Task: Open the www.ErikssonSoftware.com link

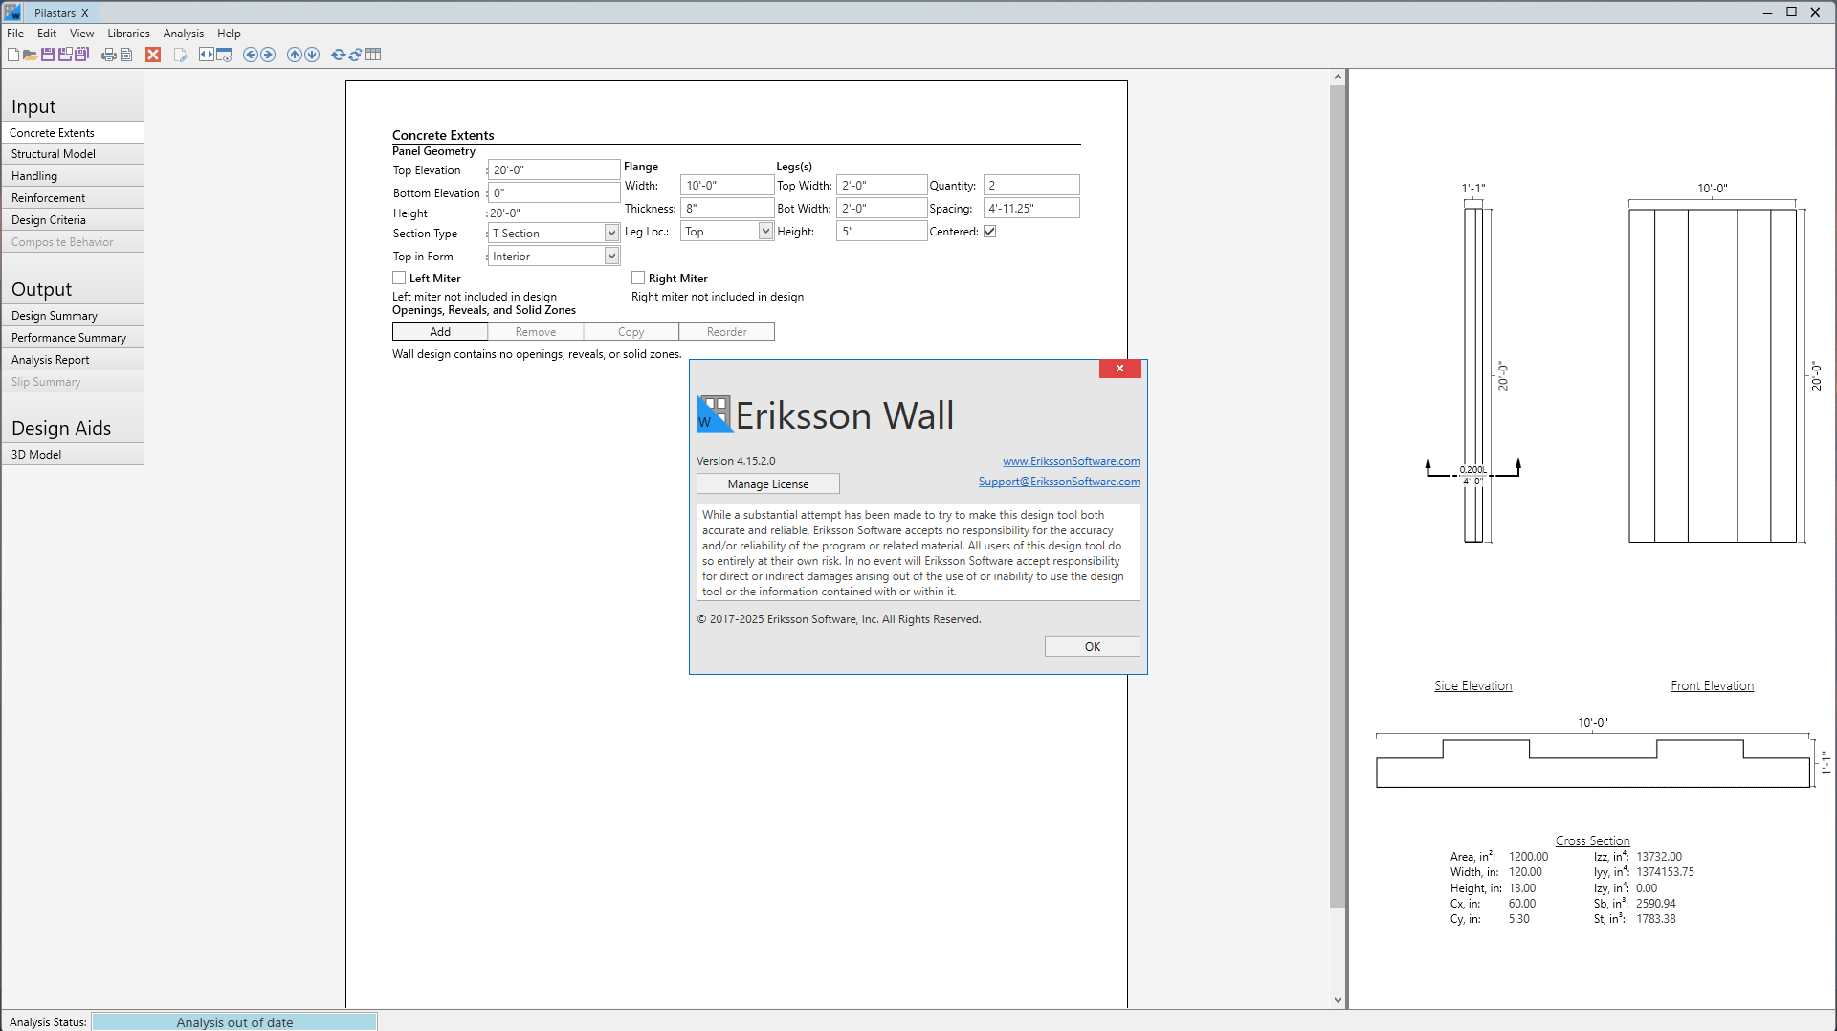Action: pos(1071,461)
